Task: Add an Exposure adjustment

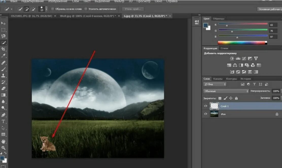Action: (250, 58)
